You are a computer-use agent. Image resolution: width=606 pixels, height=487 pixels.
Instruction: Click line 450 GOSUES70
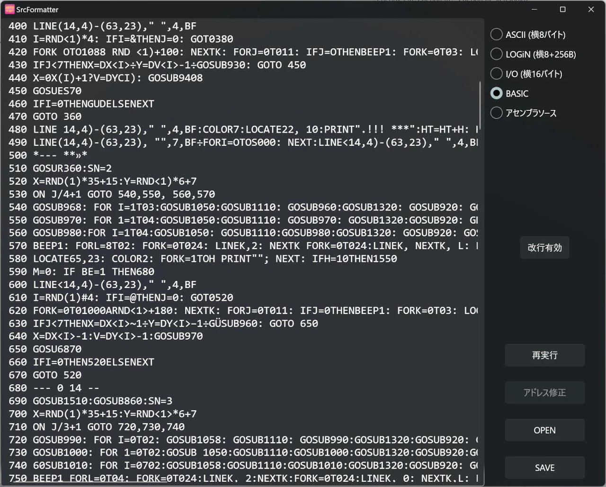45,90
